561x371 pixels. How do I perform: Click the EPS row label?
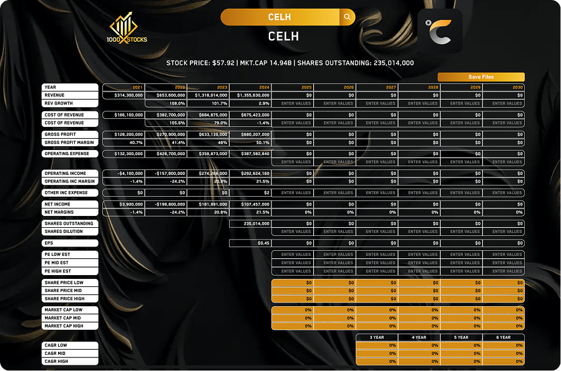click(x=70, y=243)
